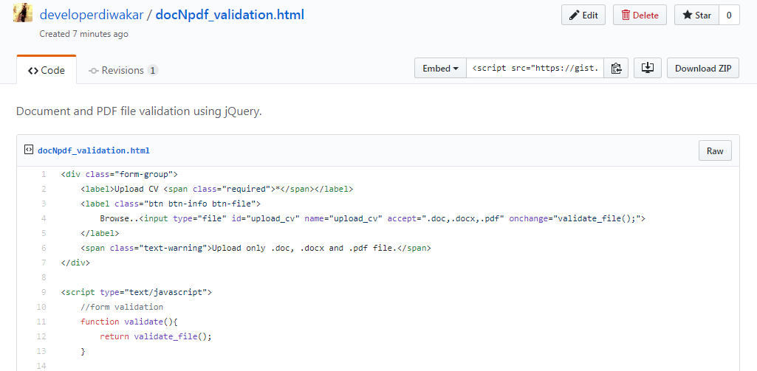Viewport: 757px width, 371px height.
Task: Open docNpdf_validation.html title link
Action: [230, 15]
